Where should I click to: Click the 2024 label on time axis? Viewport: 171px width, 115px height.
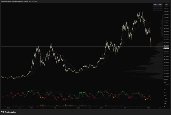point(102,108)
